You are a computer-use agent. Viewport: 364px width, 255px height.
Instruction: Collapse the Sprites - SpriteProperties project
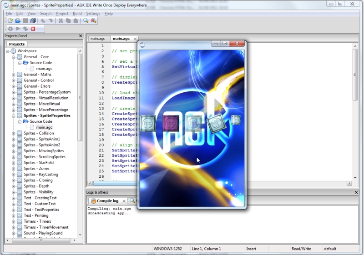(x=14, y=115)
